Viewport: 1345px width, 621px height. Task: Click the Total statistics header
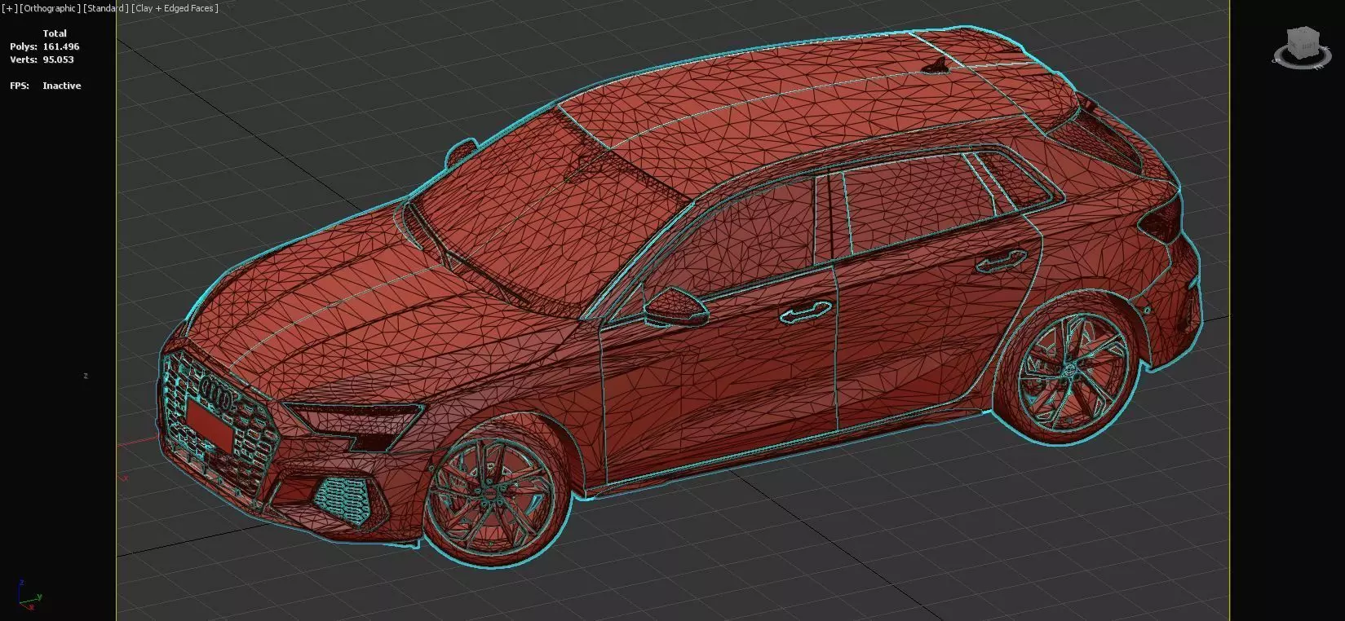(55, 33)
